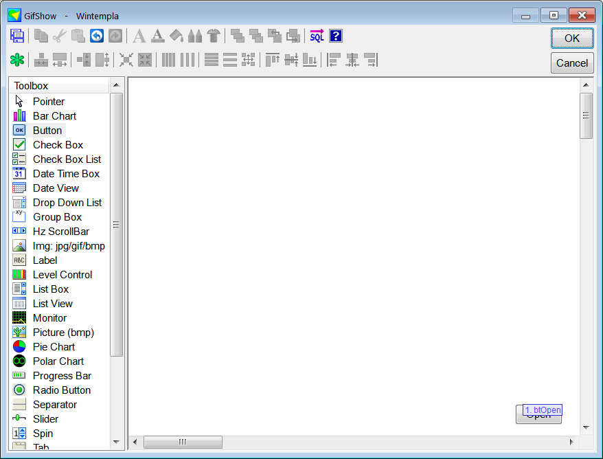Click the Align Bottoms icon
603x459 pixels.
pyautogui.click(x=310, y=60)
